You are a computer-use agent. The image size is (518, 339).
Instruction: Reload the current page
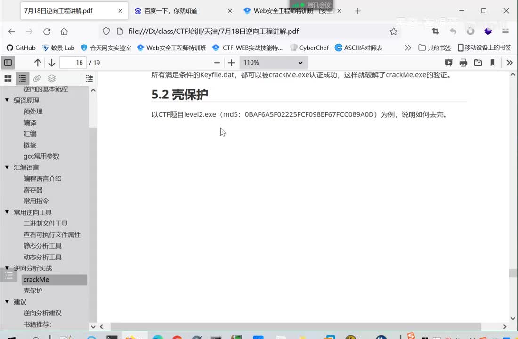pyautogui.click(x=47, y=32)
